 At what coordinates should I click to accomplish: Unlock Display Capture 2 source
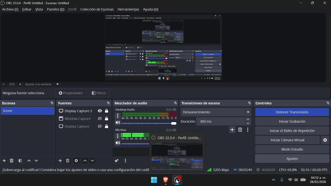106,111
